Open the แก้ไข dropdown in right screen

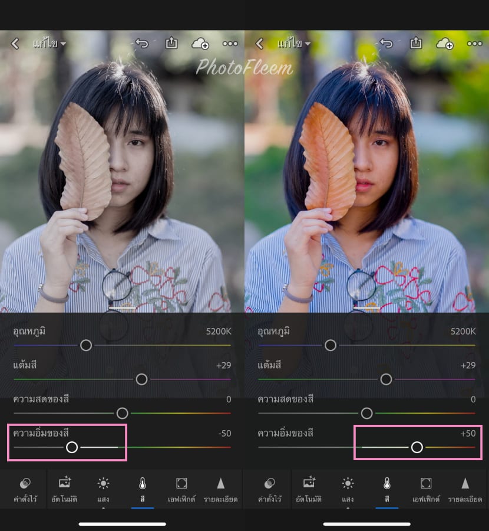(x=294, y=43)
